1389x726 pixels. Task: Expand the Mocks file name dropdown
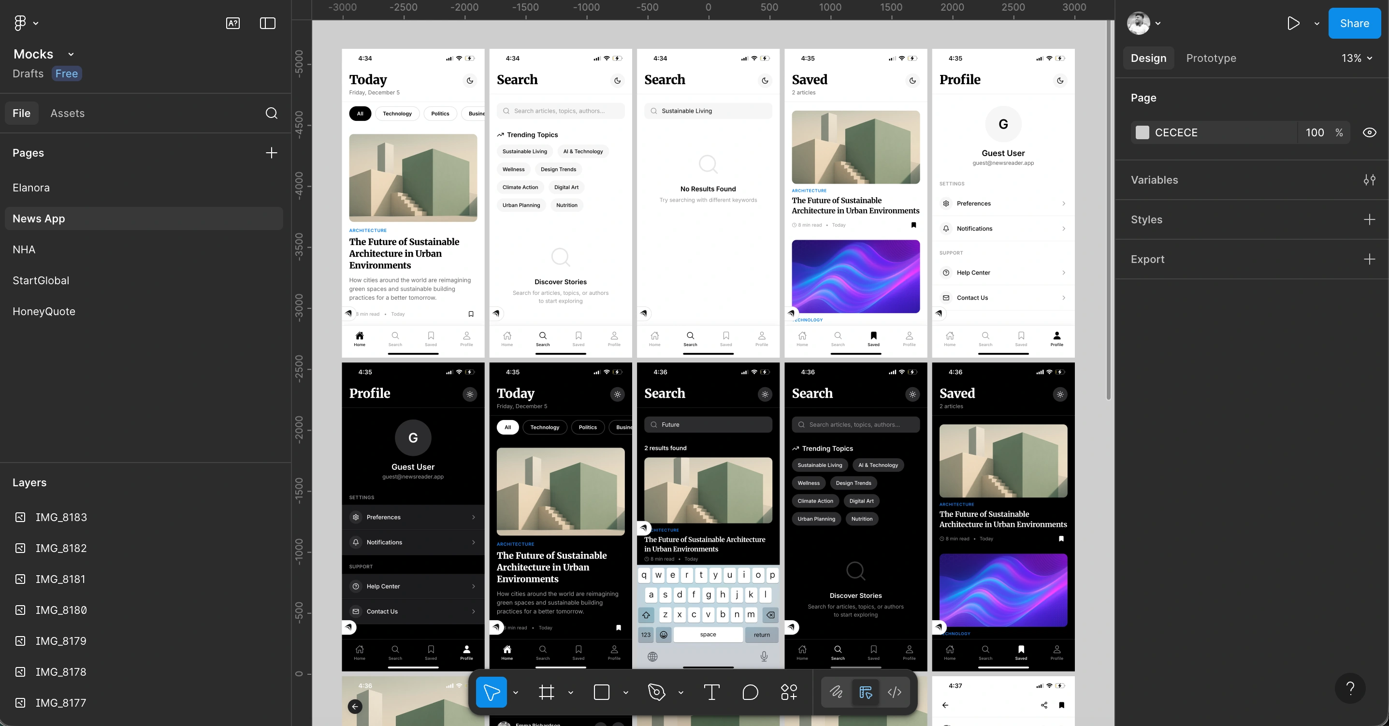click(x=71, y=55)
